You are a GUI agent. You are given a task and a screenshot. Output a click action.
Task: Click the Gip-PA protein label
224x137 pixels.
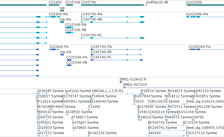66,52
